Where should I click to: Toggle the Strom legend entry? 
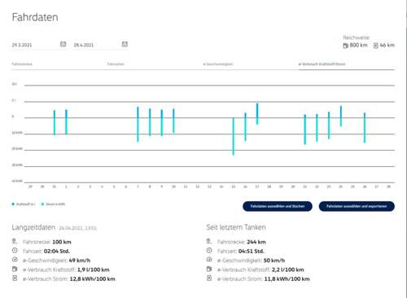click(53, 204)
